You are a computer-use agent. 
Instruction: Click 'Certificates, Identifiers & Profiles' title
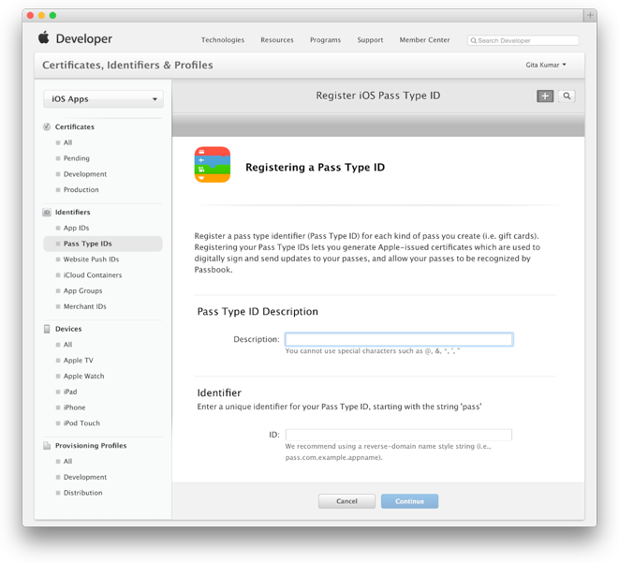(x=127, y=65)
